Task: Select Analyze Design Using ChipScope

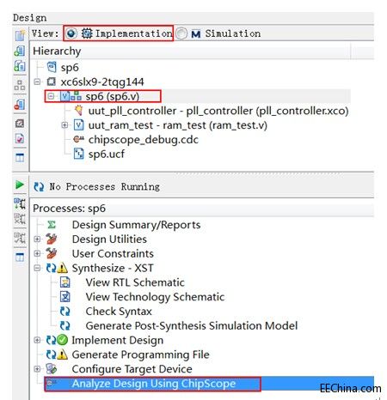Action: pyautogui.click(x=154, y=384)
